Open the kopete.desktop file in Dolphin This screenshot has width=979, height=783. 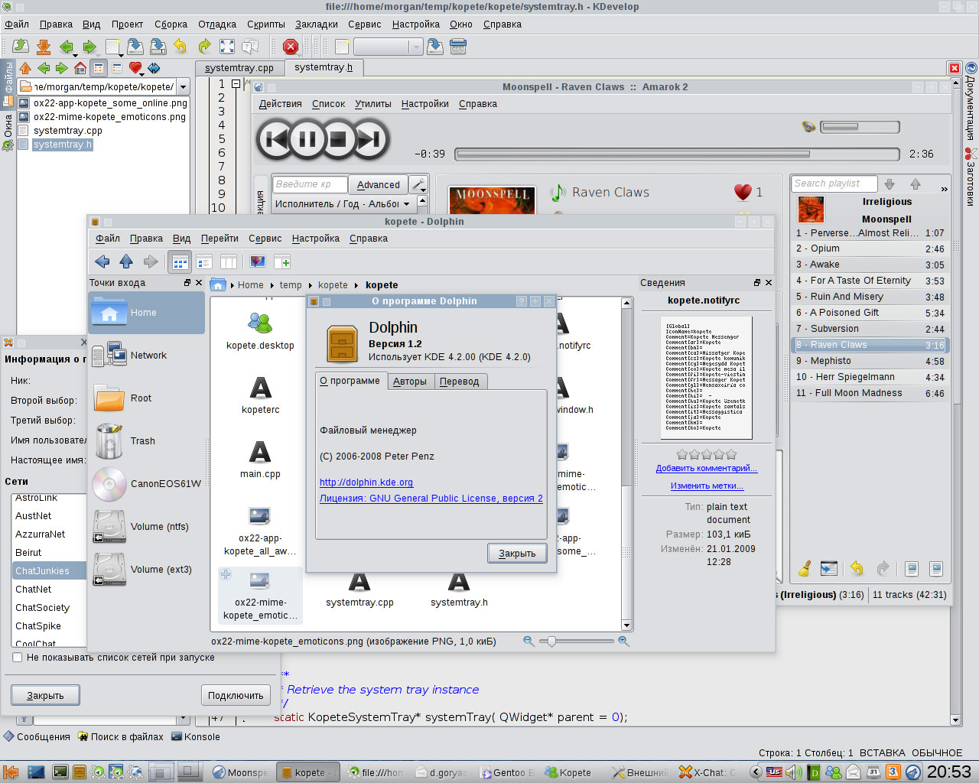[x=260, y=331]
